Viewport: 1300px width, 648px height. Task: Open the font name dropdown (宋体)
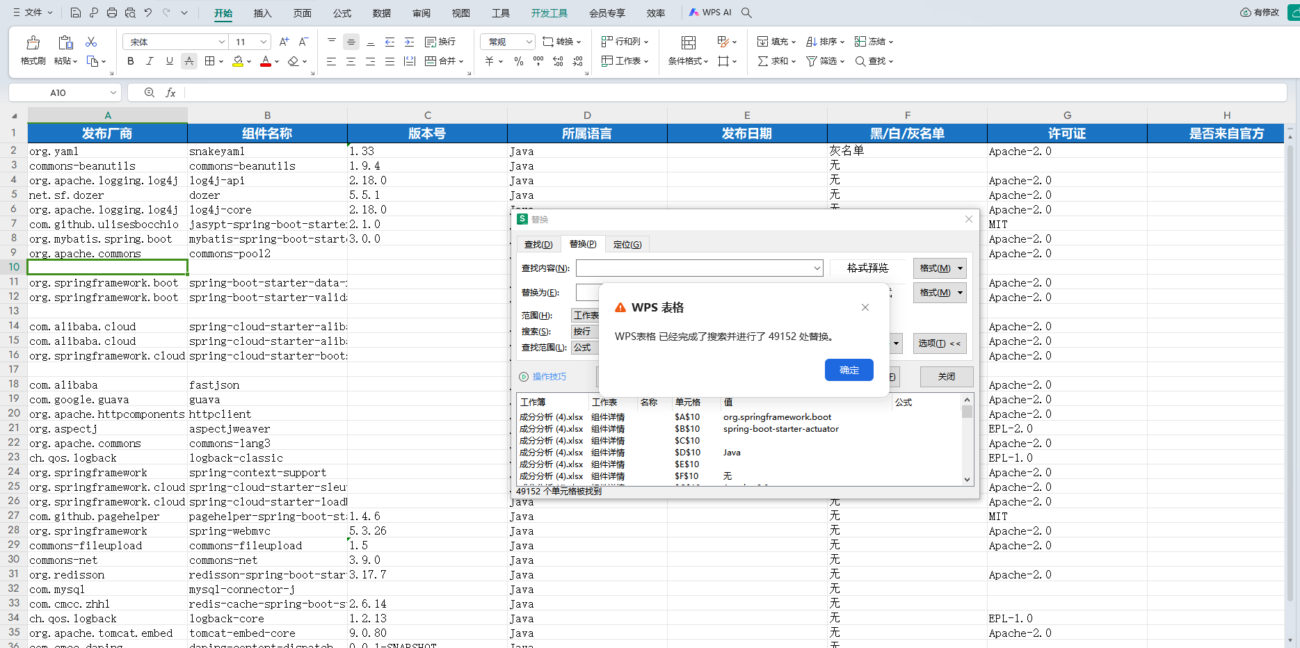click(222, 42)
